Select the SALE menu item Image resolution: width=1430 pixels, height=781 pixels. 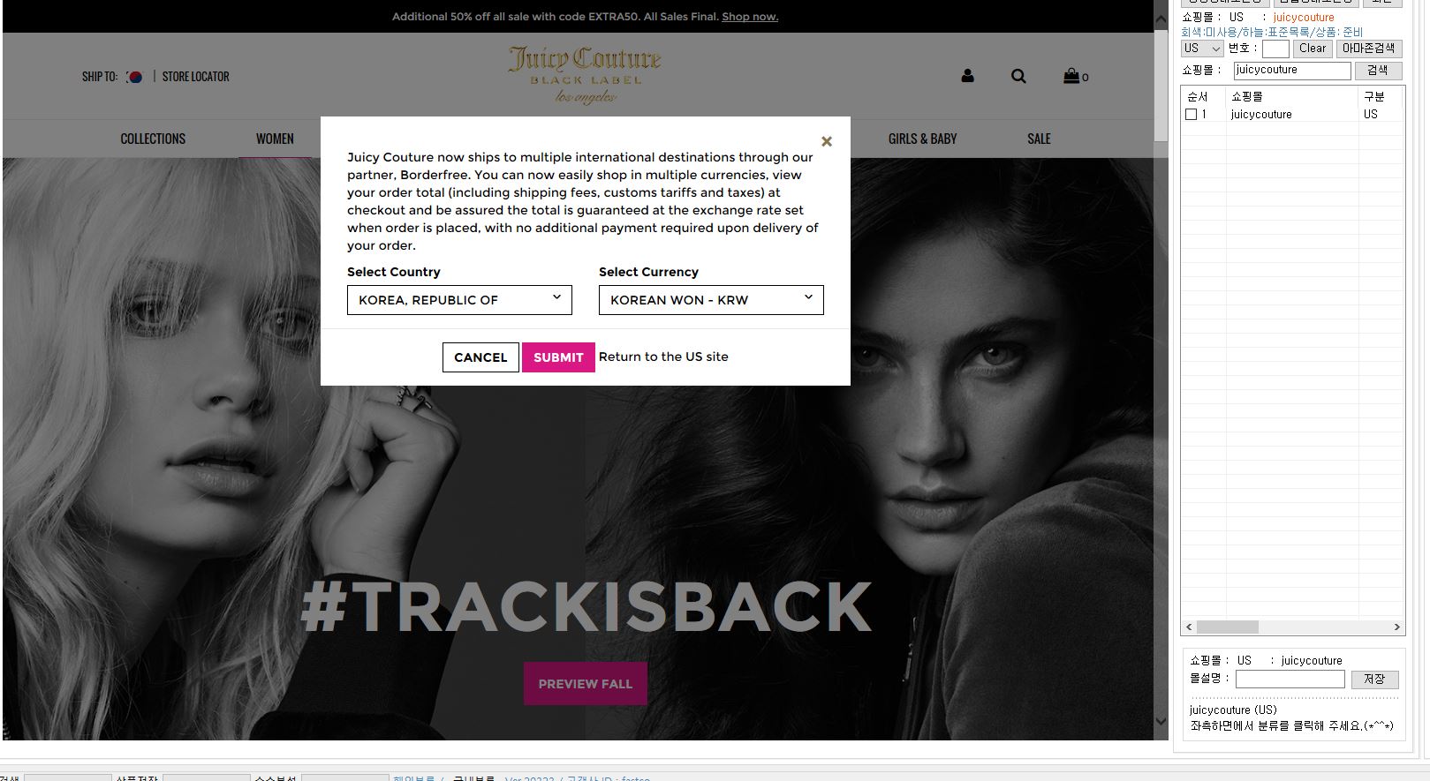tap(1039, 139)
